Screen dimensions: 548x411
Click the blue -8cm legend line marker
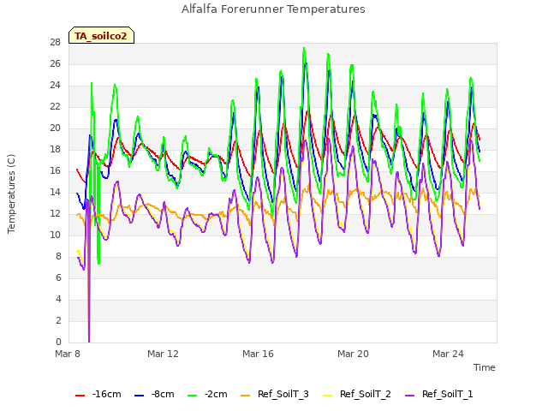(x=139, y=396)
